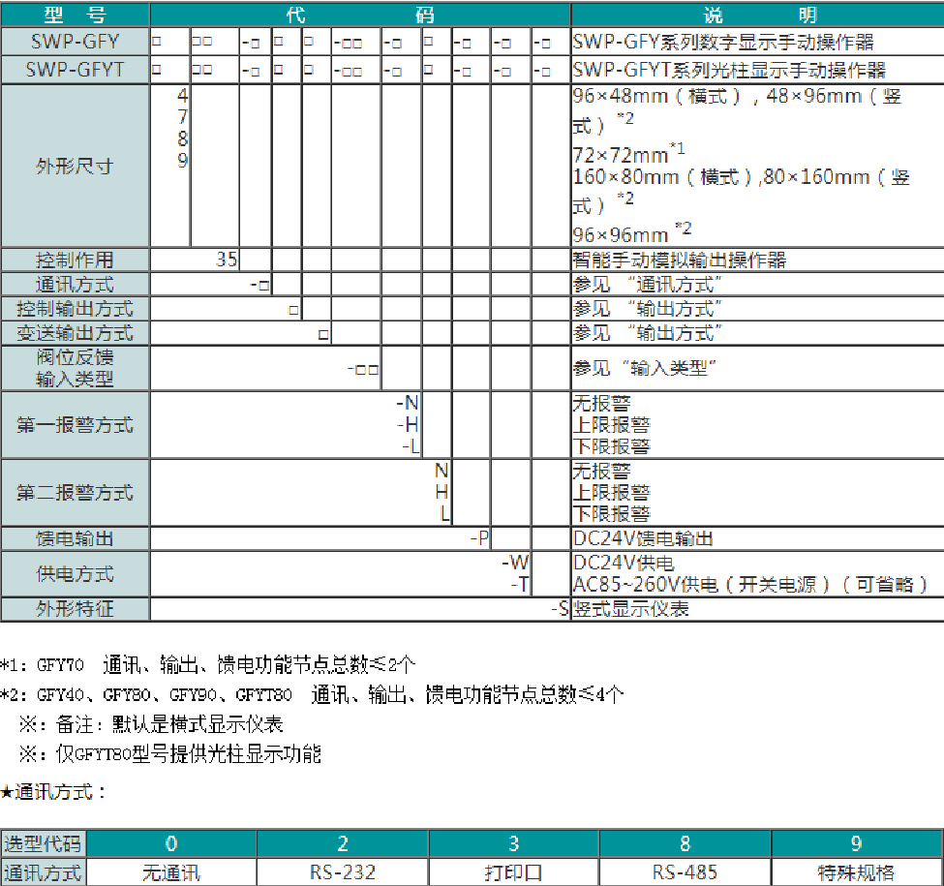The width and height of the screenshot is (944, 886).
Task: Click the ★通讯方式 section heading
Action: point(53,791)
